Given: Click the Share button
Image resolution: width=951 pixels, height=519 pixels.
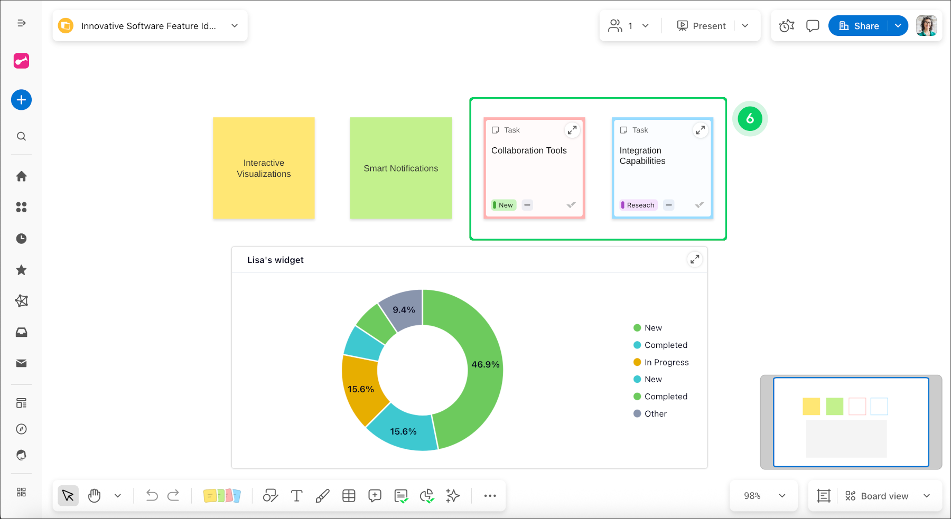Looking at the screenshot, I should (x=859, y=26).
